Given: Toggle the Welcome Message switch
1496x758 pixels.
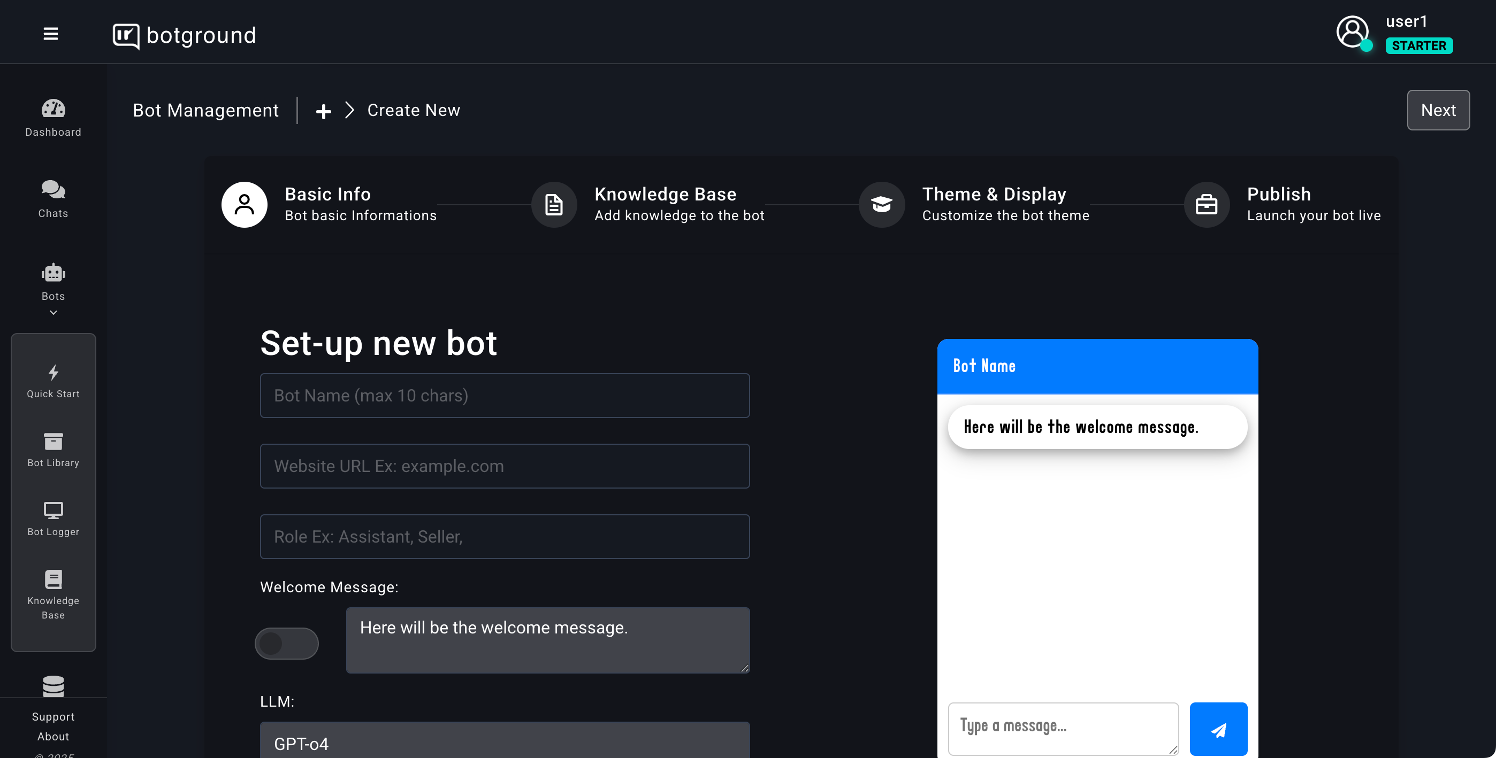Looking at the screenshot, I should 286,643.
